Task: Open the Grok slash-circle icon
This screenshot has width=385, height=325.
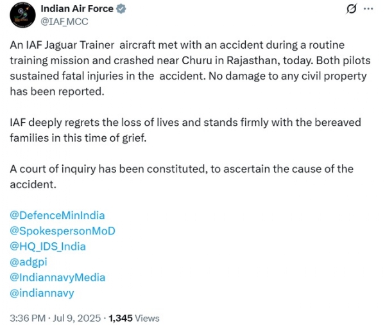Action: pos(351,9)
